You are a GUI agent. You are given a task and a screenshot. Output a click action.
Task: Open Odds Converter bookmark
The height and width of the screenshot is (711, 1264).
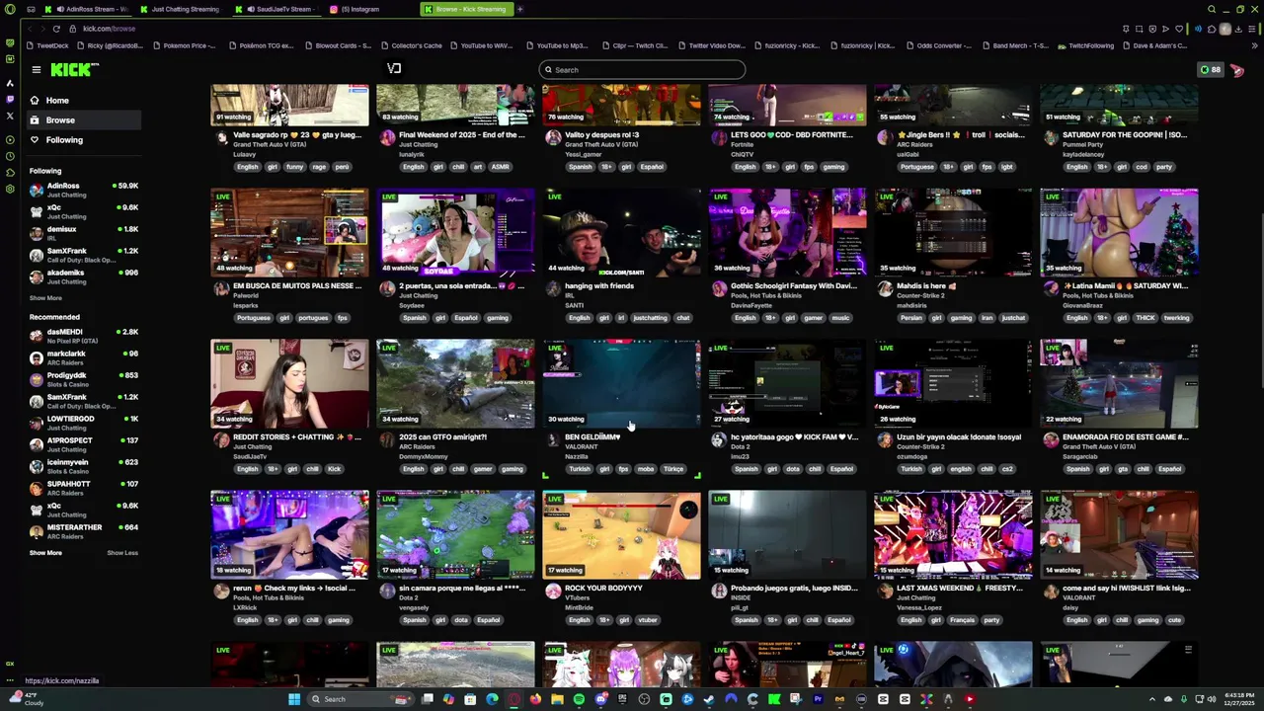tap(938, 45)
